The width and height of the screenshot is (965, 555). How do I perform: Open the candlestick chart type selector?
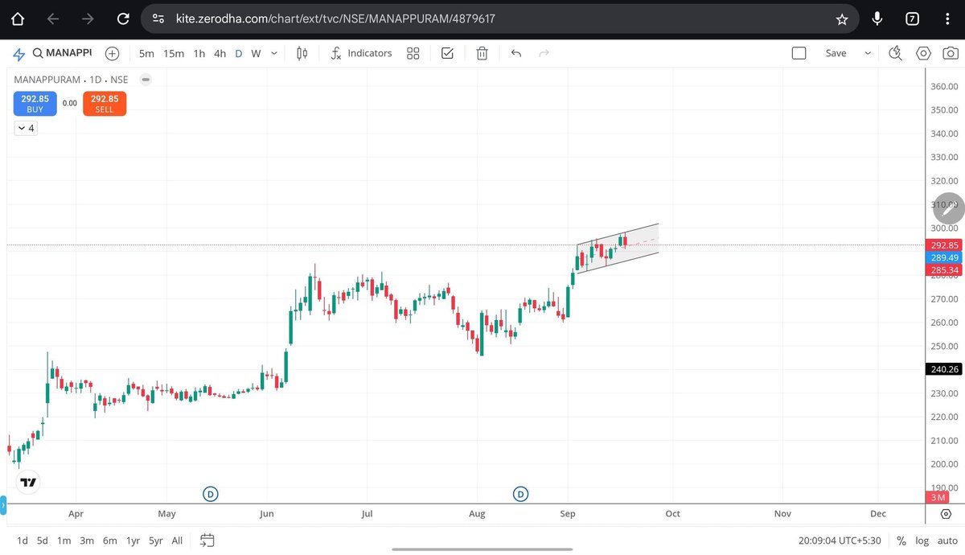click(302, 53)
